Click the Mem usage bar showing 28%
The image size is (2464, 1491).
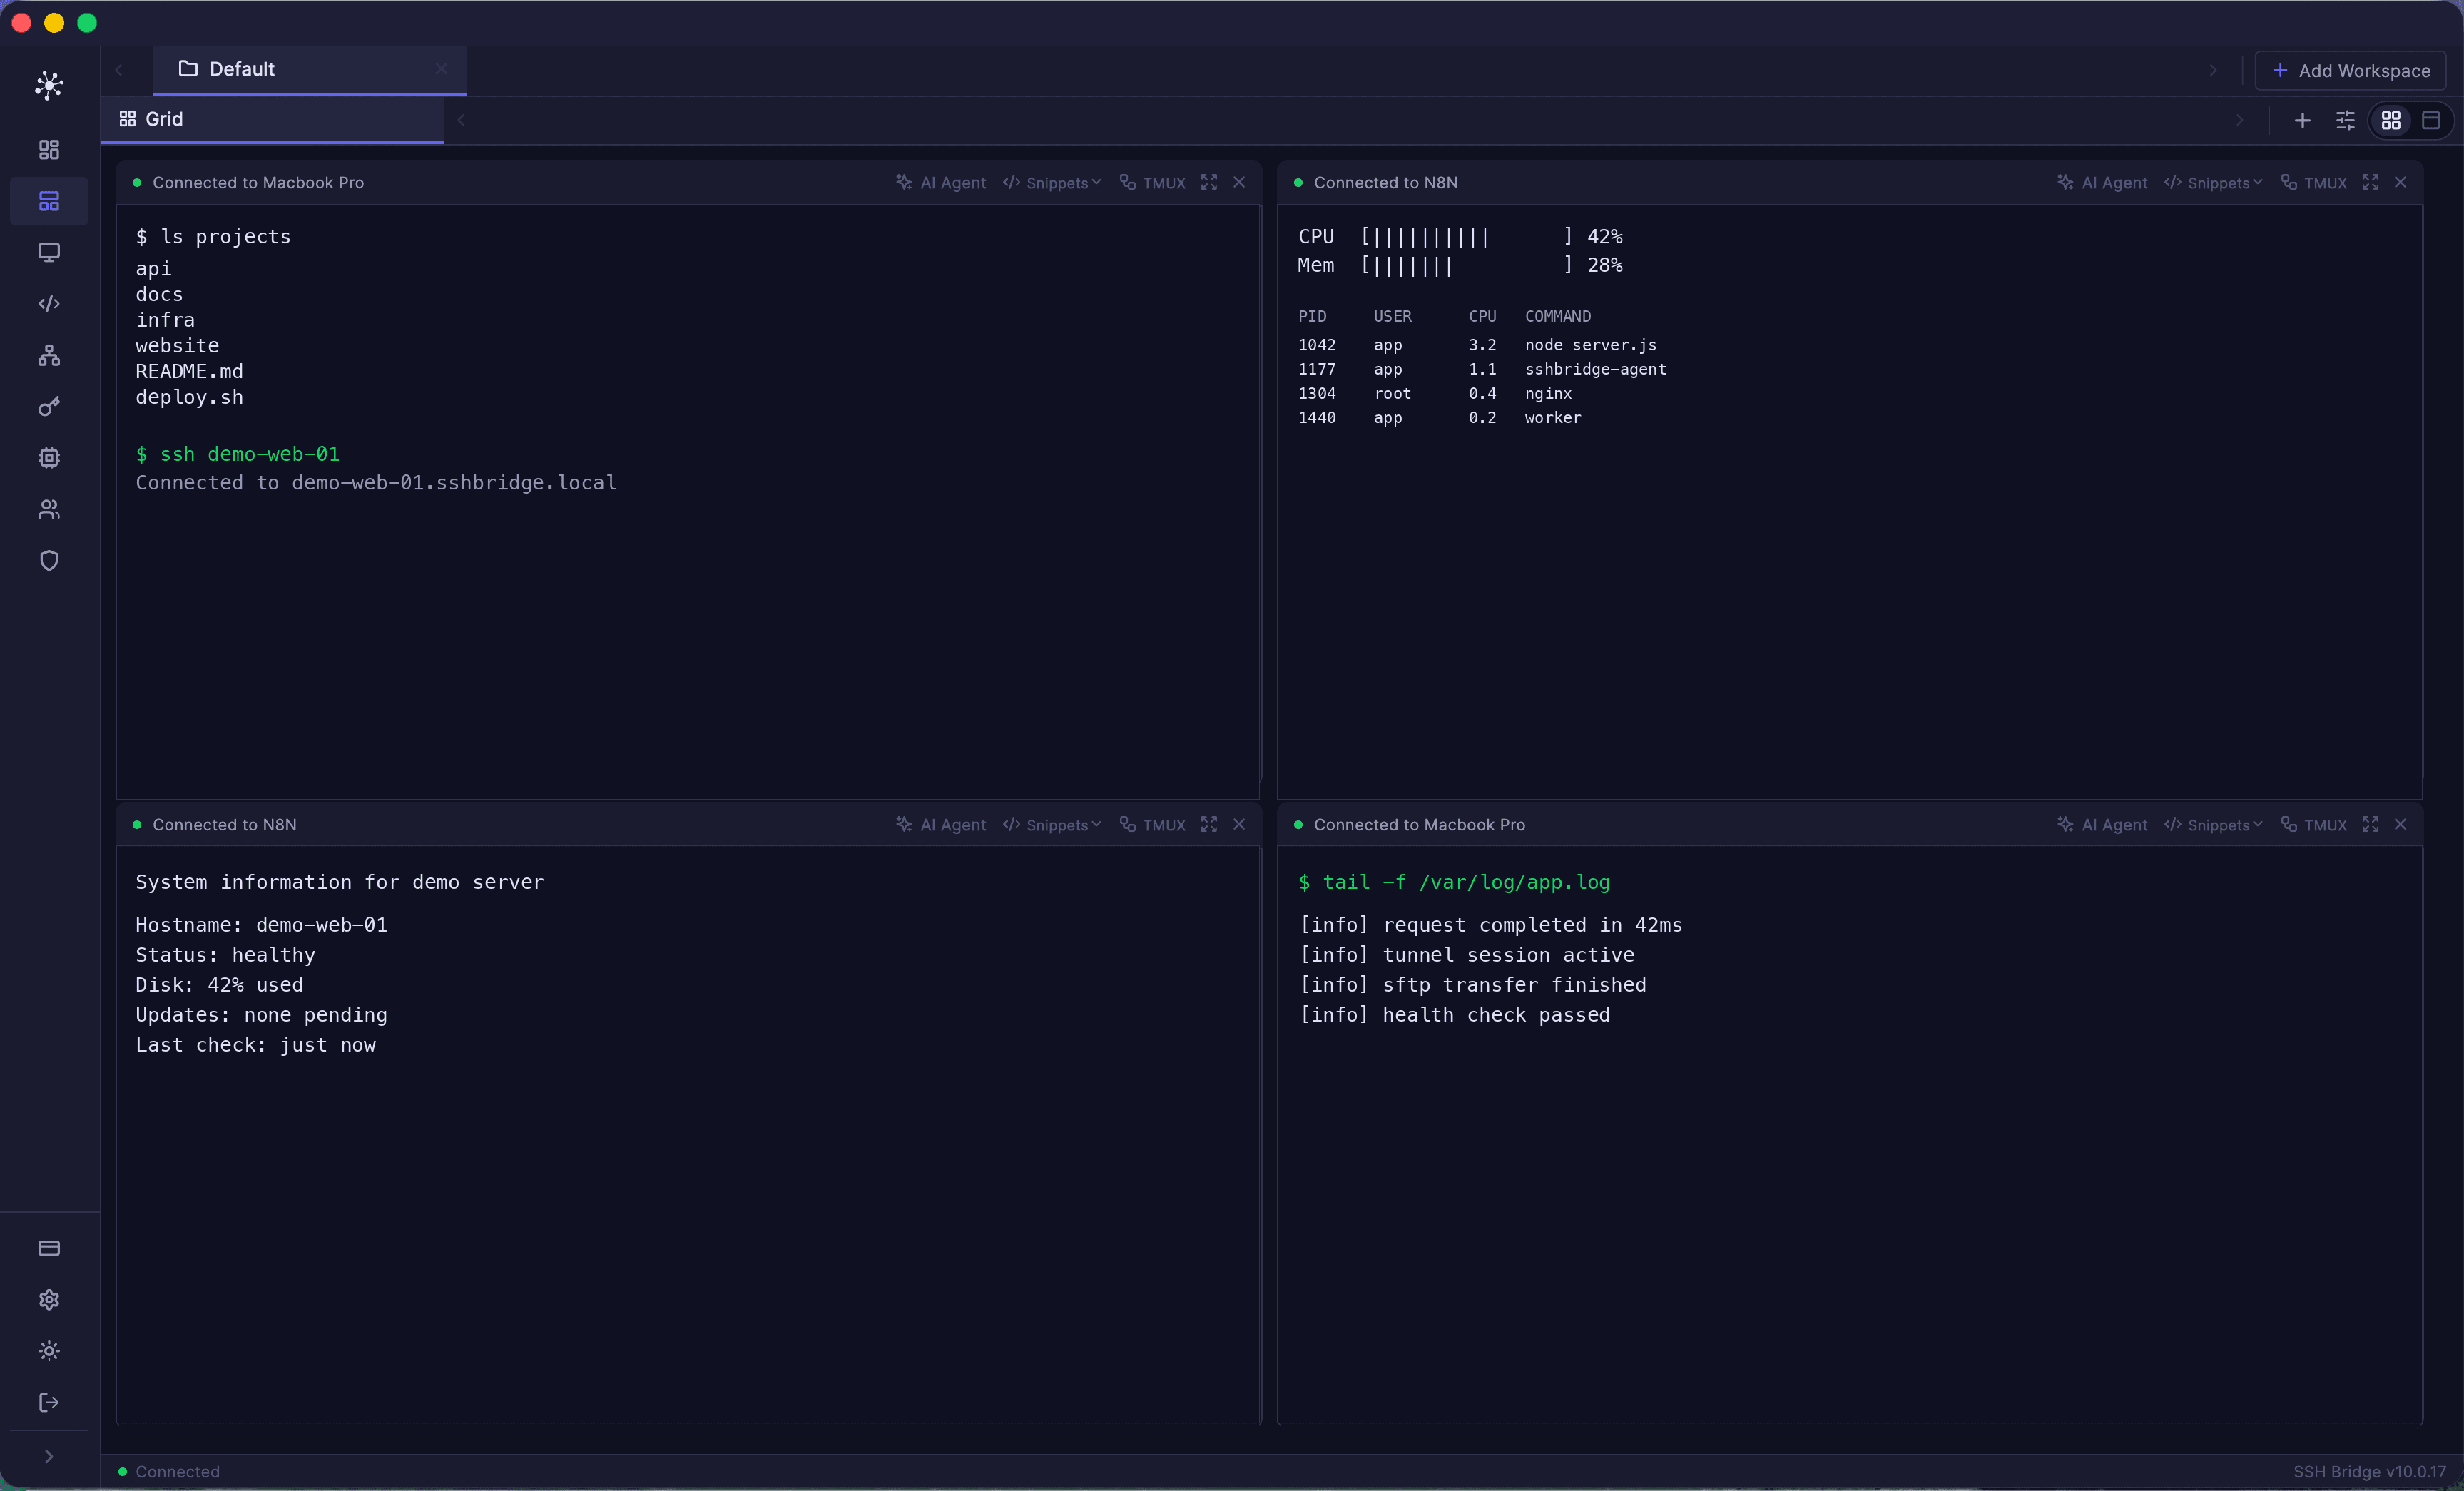(1460, 265)
